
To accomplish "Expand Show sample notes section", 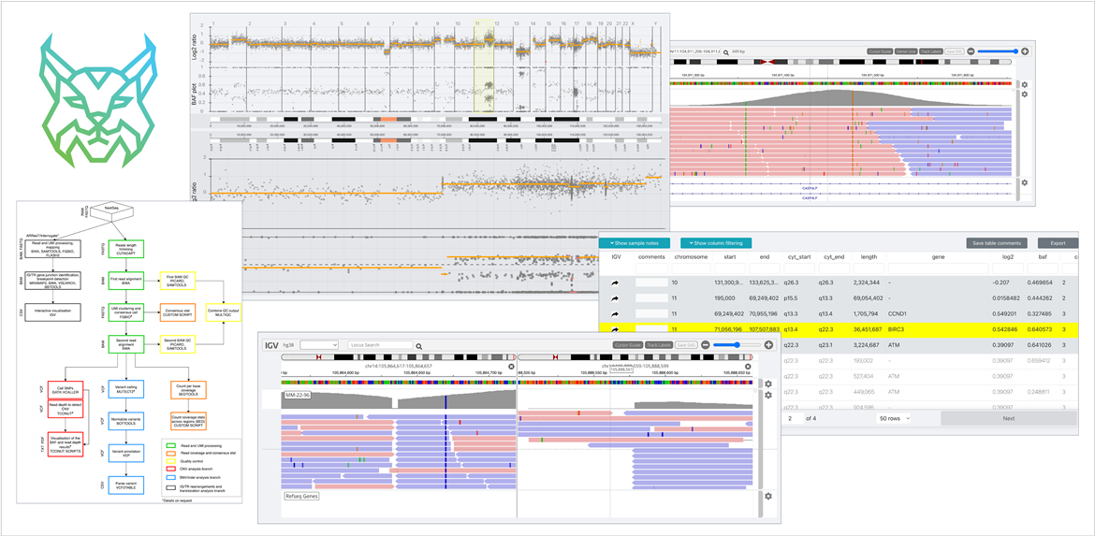I will [x=635, y=243].
